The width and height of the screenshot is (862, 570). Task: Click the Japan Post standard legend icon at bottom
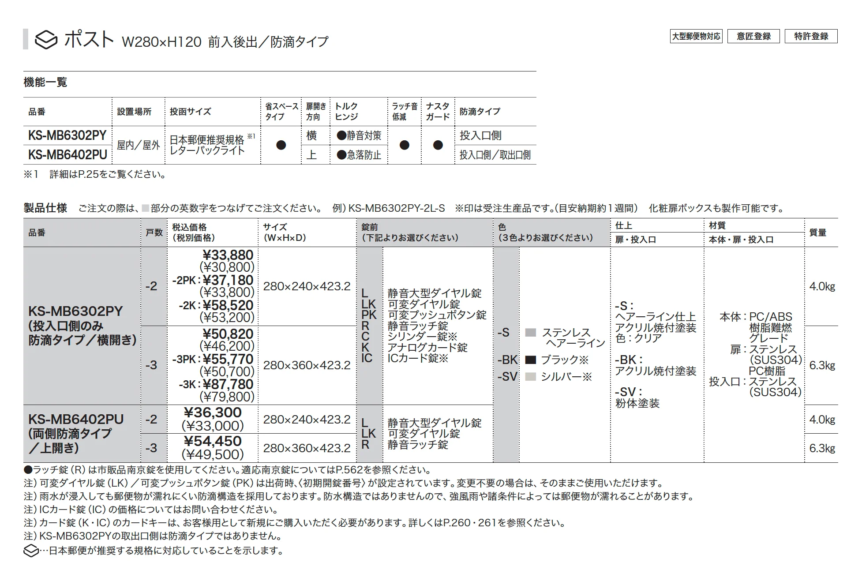pos(31,551)
